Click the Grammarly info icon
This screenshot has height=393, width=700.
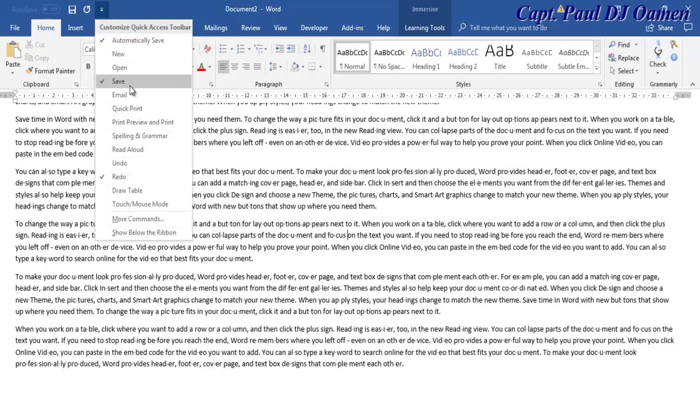pos(674,57)
